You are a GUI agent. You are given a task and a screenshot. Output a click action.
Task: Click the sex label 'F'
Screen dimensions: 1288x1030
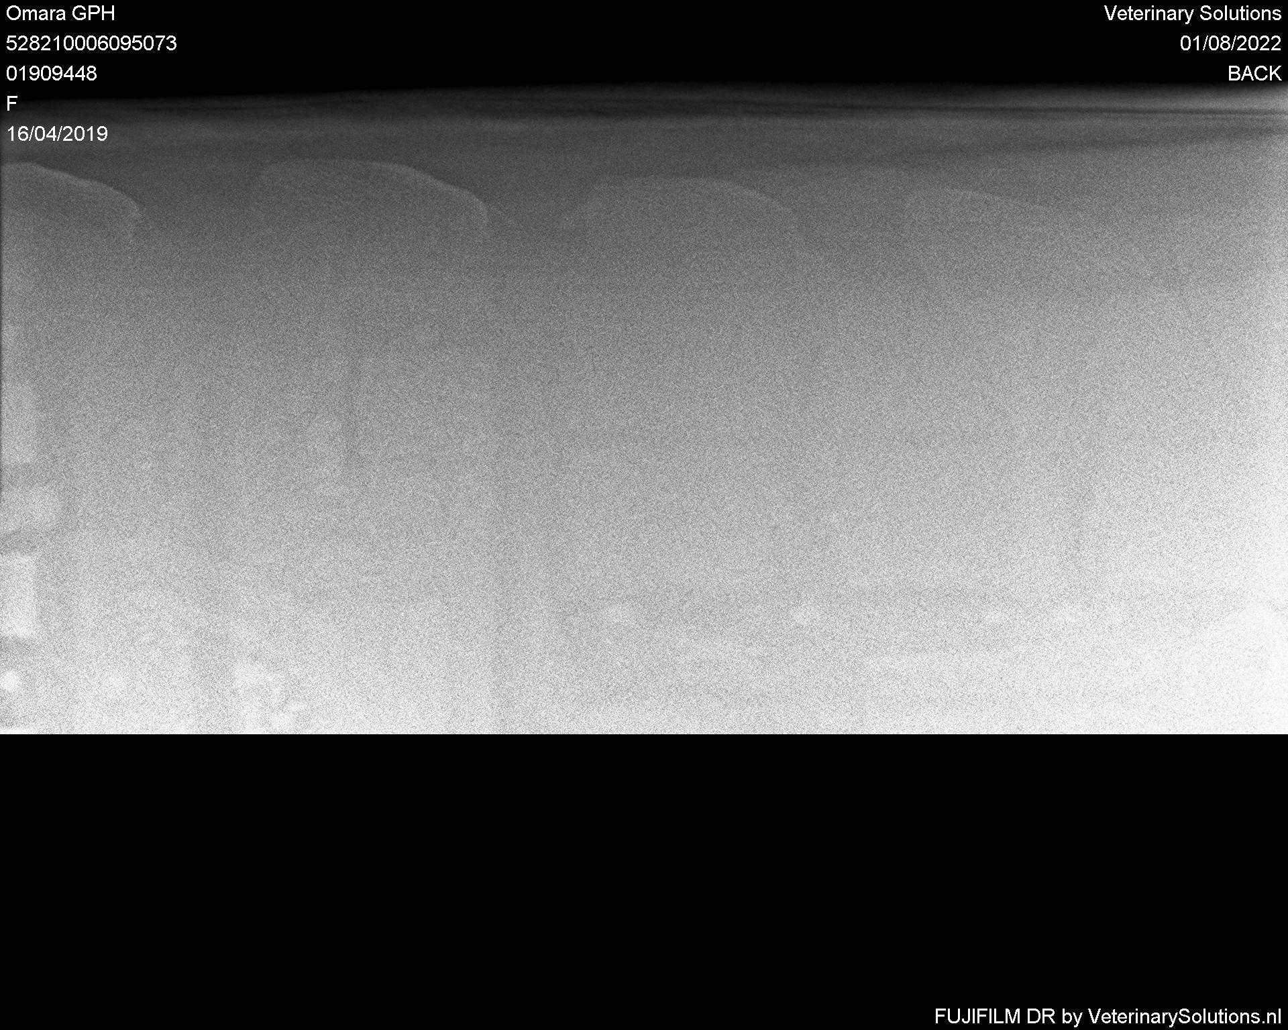click(11, 104)
